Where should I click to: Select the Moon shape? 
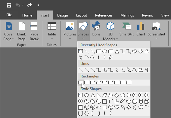pyautogui.click(x=135, y=107)
